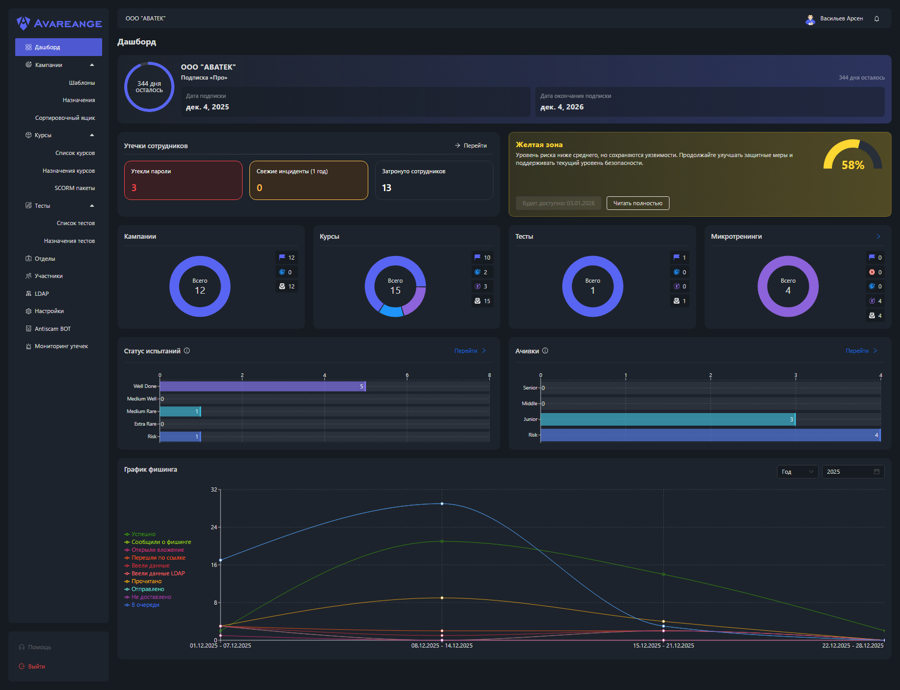Click the 58% risk gauge

point(852,157)
